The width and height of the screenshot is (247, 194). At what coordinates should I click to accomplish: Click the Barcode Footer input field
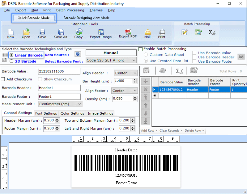59,97
